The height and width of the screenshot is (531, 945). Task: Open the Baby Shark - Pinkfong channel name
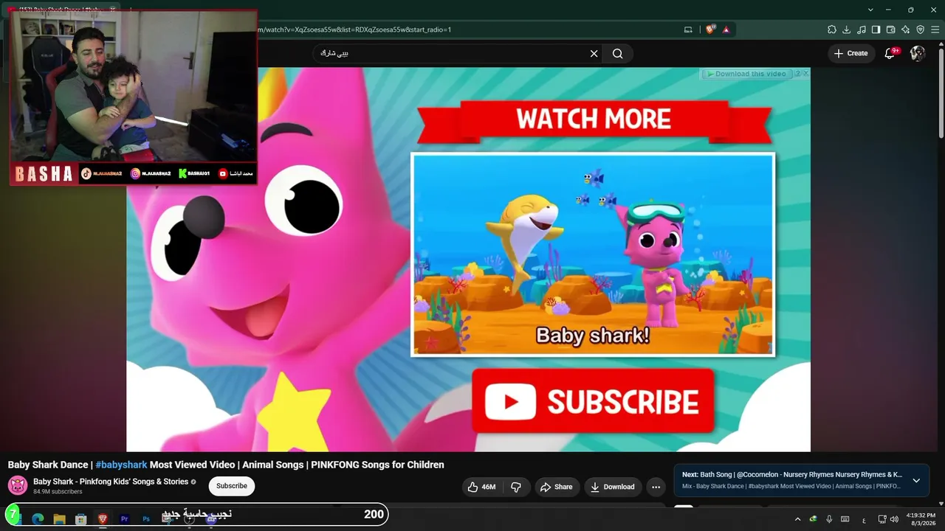pos(111,482)
